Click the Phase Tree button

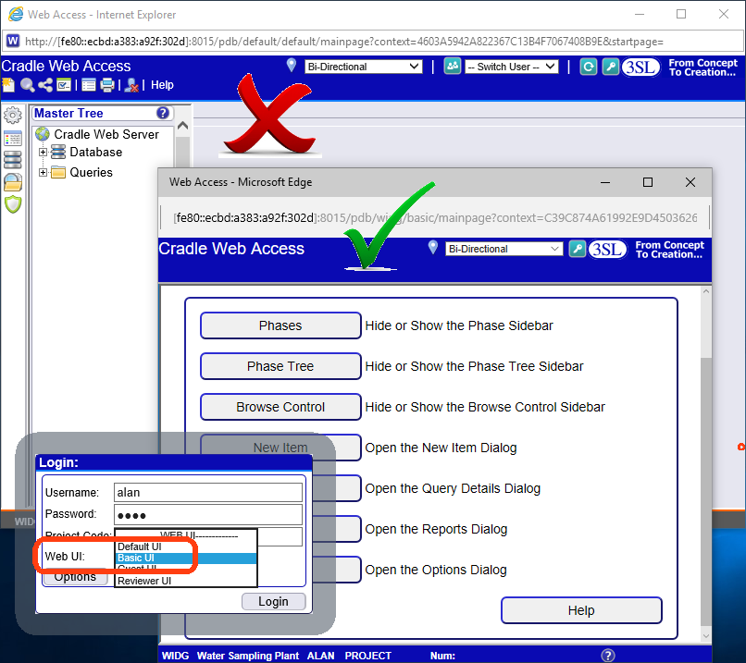pyautogui.click(x=280, y=366)
